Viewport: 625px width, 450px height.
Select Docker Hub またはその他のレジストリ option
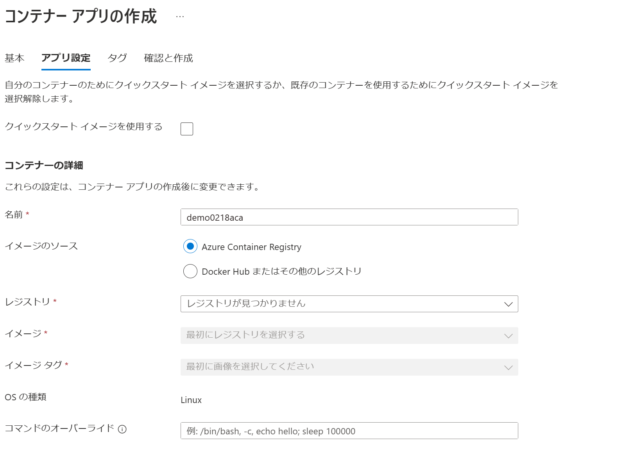(x=190, y=271)
